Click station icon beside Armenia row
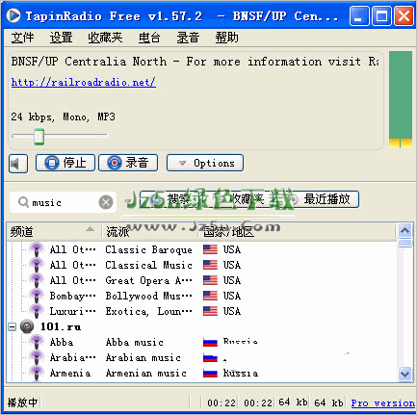This screenshot has height=415, width=417. point(37,373)
